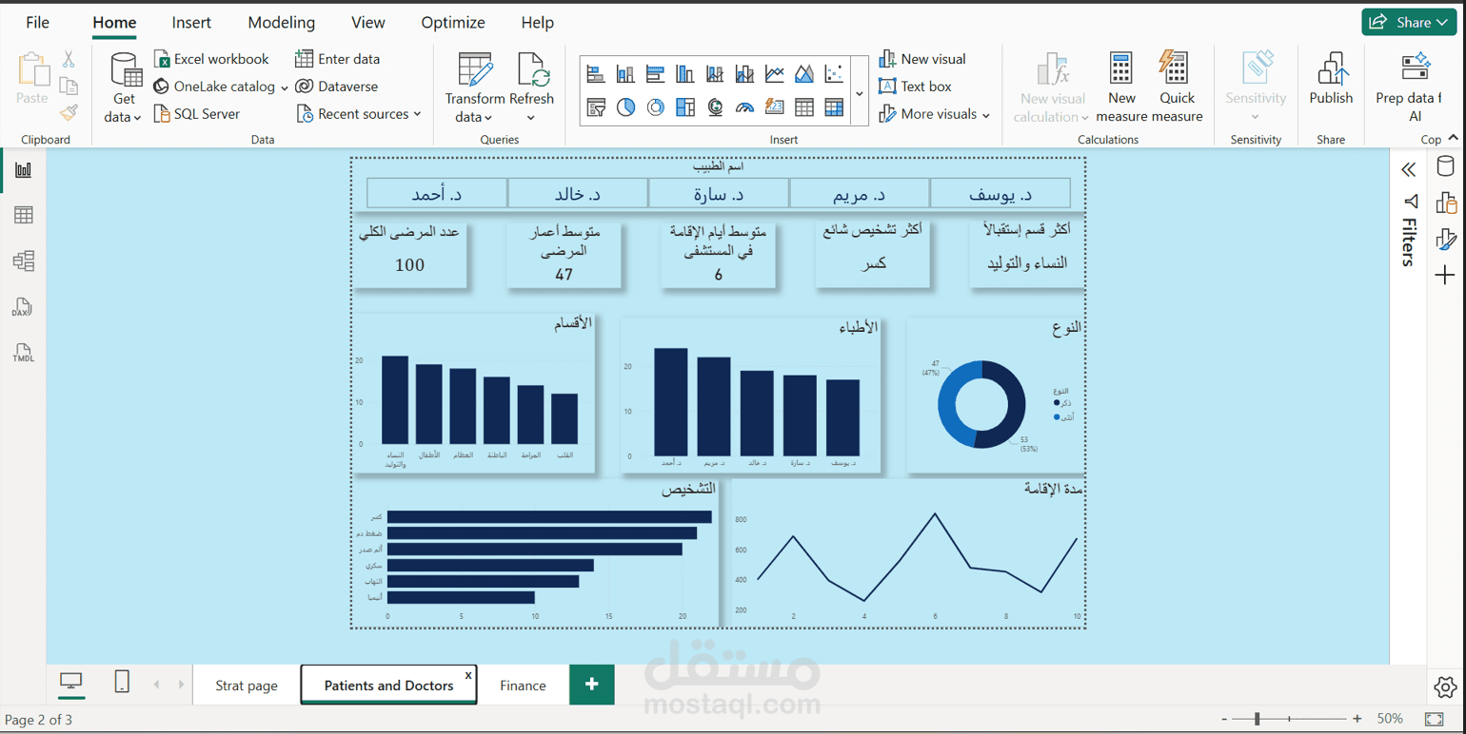The width and height of the screenshot is (1466, 734).
Task: Open TMDL view
Action: 22,352
